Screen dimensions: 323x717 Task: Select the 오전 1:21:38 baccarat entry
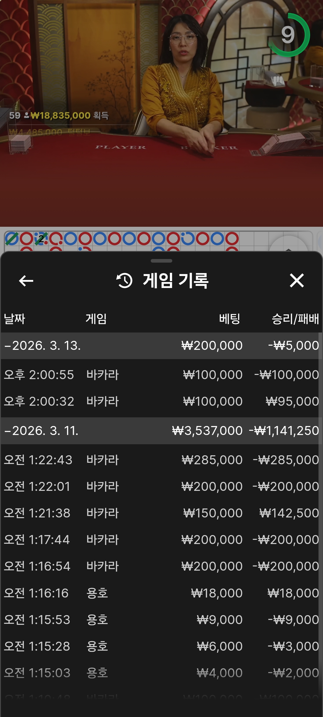161,513
